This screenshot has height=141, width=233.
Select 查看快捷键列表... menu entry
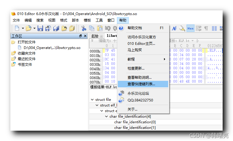[143, 84]
